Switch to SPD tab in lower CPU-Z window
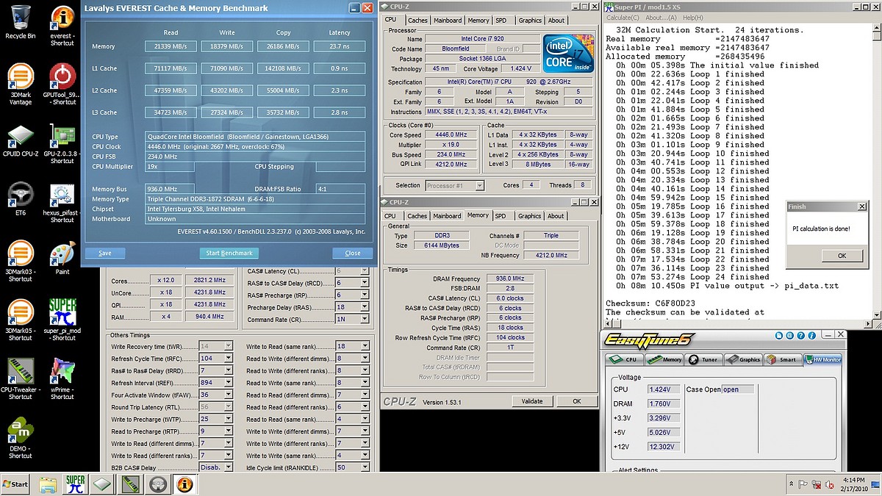This screenshot has height=496, width=882. tap(501, 216)
